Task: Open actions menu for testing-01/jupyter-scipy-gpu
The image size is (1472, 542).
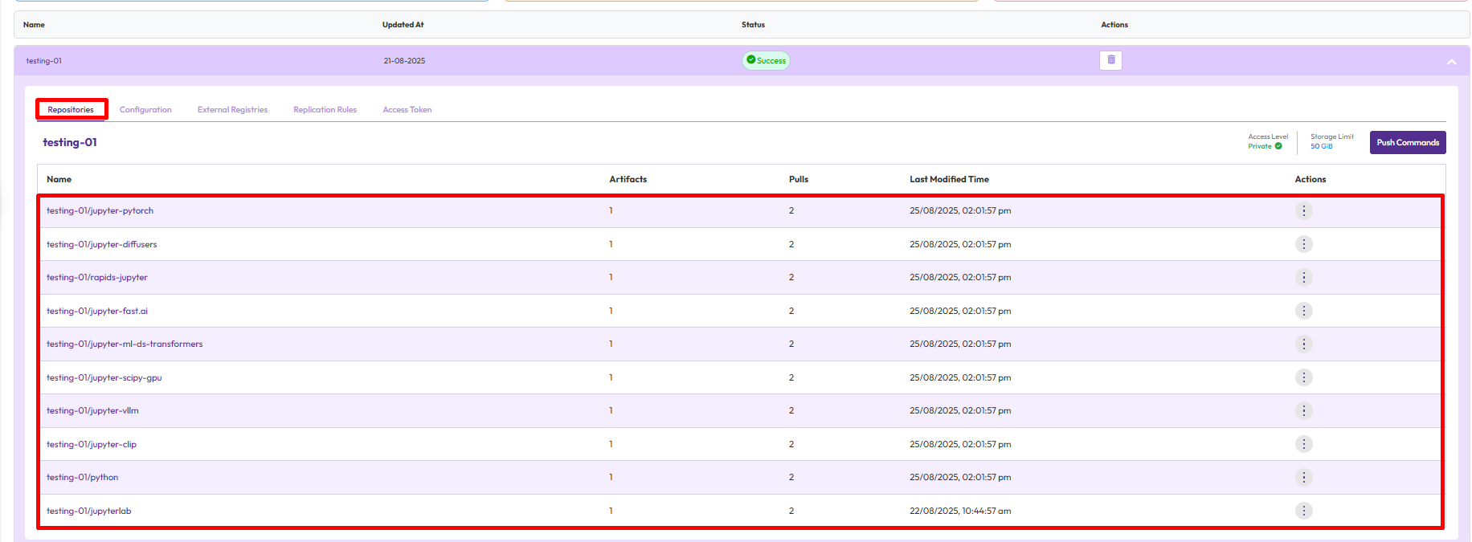Action: pos(1303,377)
